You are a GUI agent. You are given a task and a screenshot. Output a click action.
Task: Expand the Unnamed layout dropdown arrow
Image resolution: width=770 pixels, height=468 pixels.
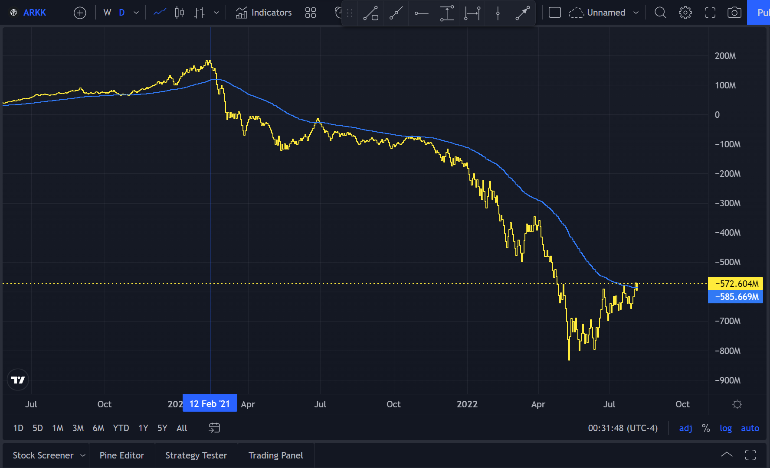[636, 13]
